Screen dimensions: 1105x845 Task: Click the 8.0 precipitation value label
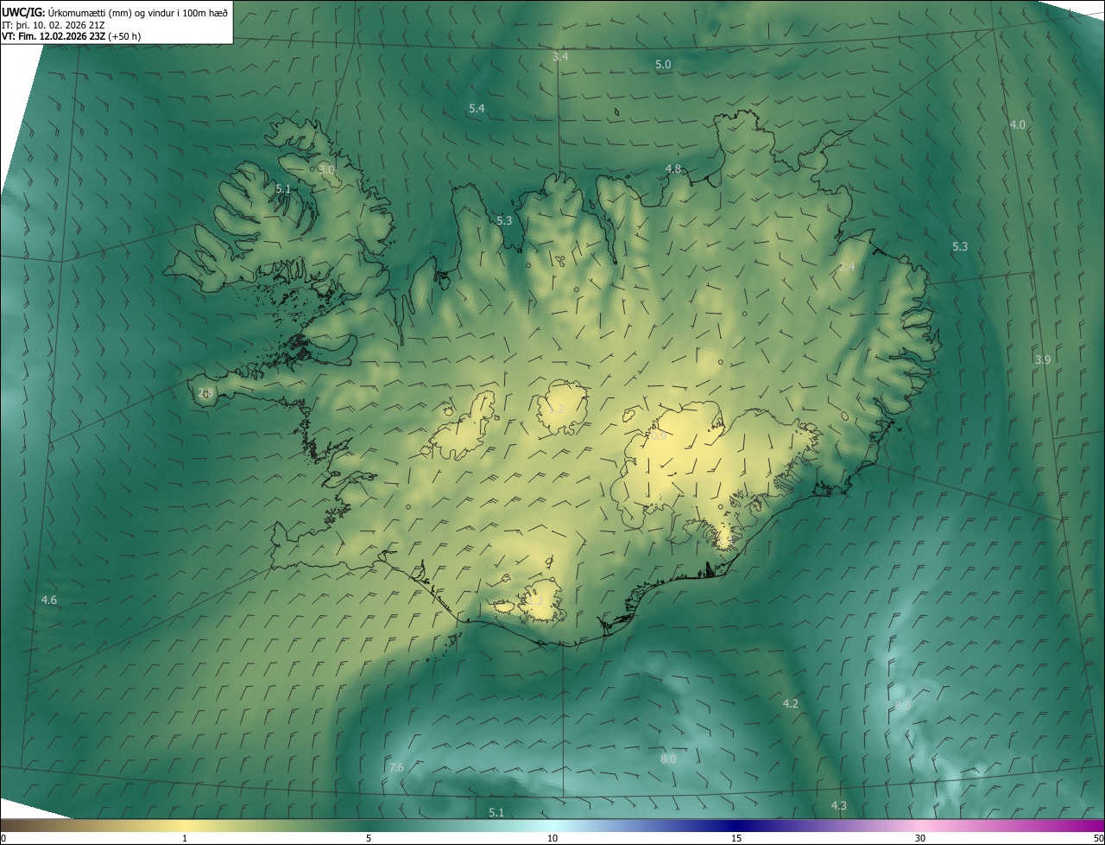point(668,759)
